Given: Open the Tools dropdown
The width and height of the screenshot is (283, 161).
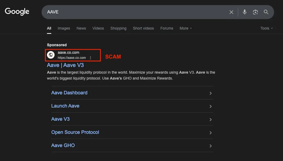Looking at the screenshot, I should coord(266,28).
